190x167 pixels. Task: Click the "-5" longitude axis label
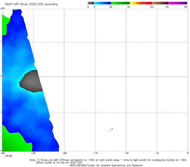(157, 153)
